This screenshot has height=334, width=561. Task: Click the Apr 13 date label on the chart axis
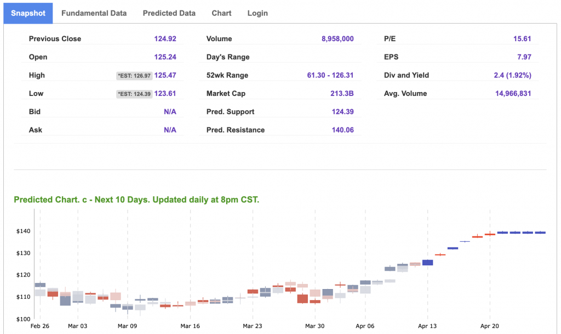(x=427, y=326)
